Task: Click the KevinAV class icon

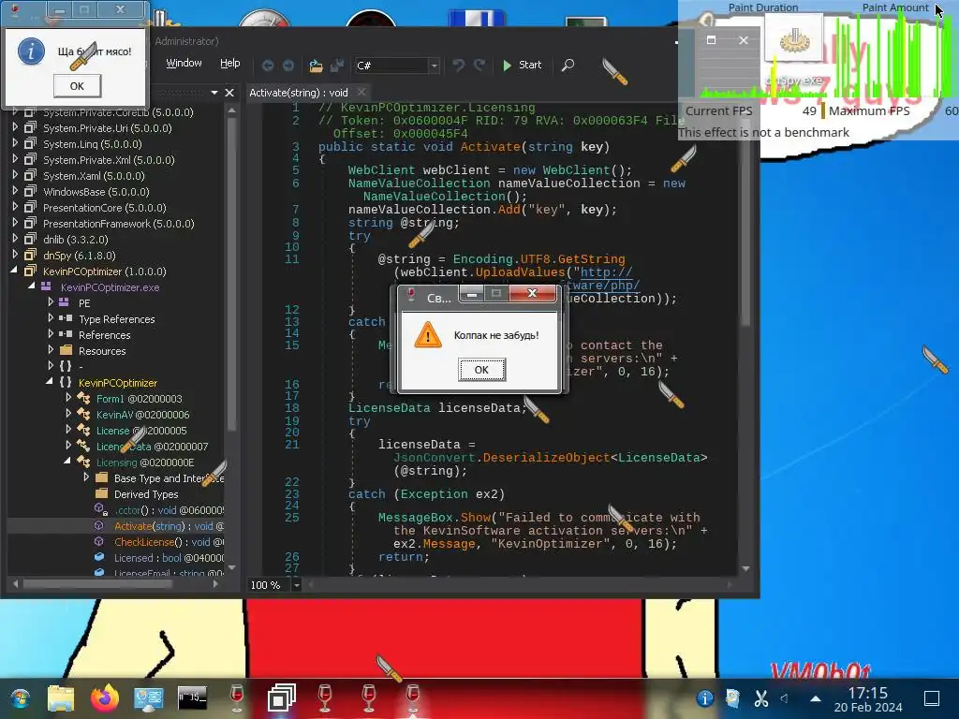Action: click(83, 414)
